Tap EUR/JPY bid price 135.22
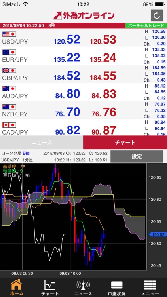167x297 pixels. [x=67, y=58]
